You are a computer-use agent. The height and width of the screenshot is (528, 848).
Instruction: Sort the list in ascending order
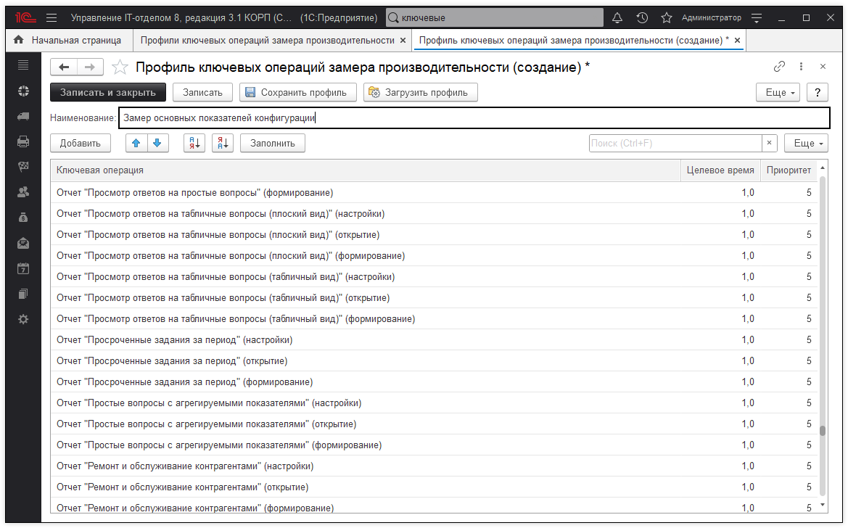[x=194, y=144]
